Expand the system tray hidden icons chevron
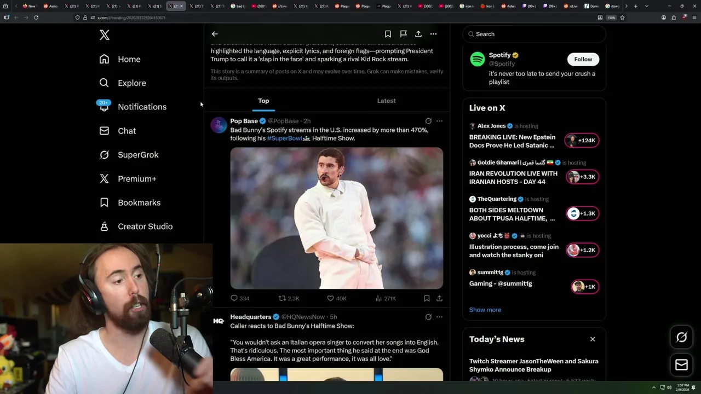Viewport: 701px width, 394px height. [x=653, y=387]
